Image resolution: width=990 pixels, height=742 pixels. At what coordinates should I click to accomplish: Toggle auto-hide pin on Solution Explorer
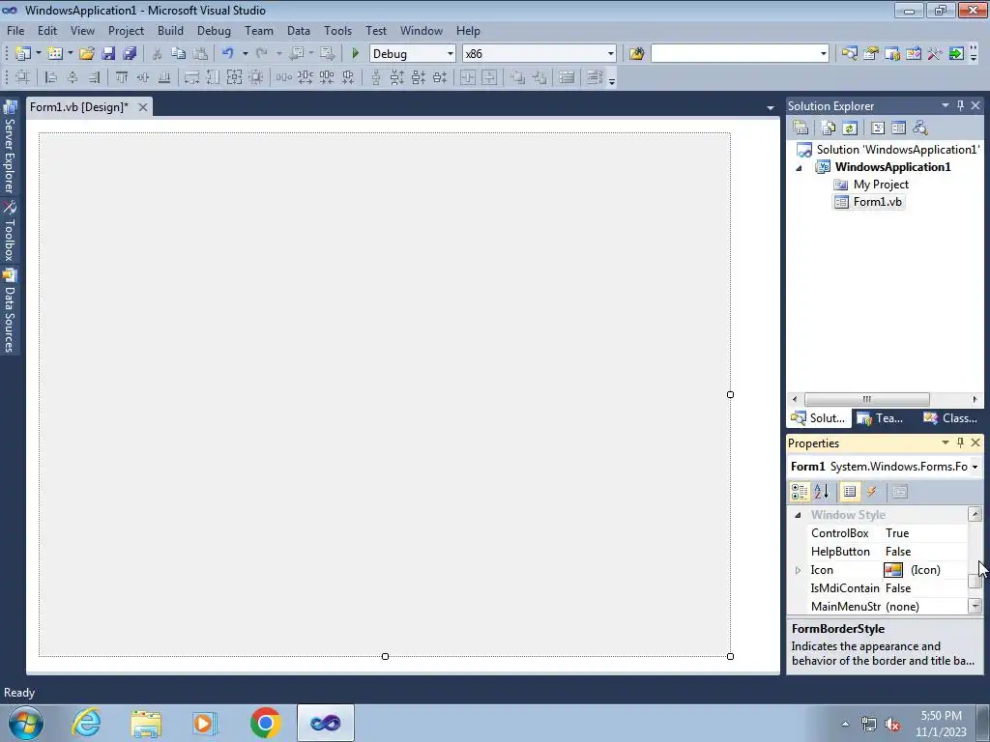[x=960, y=105]
